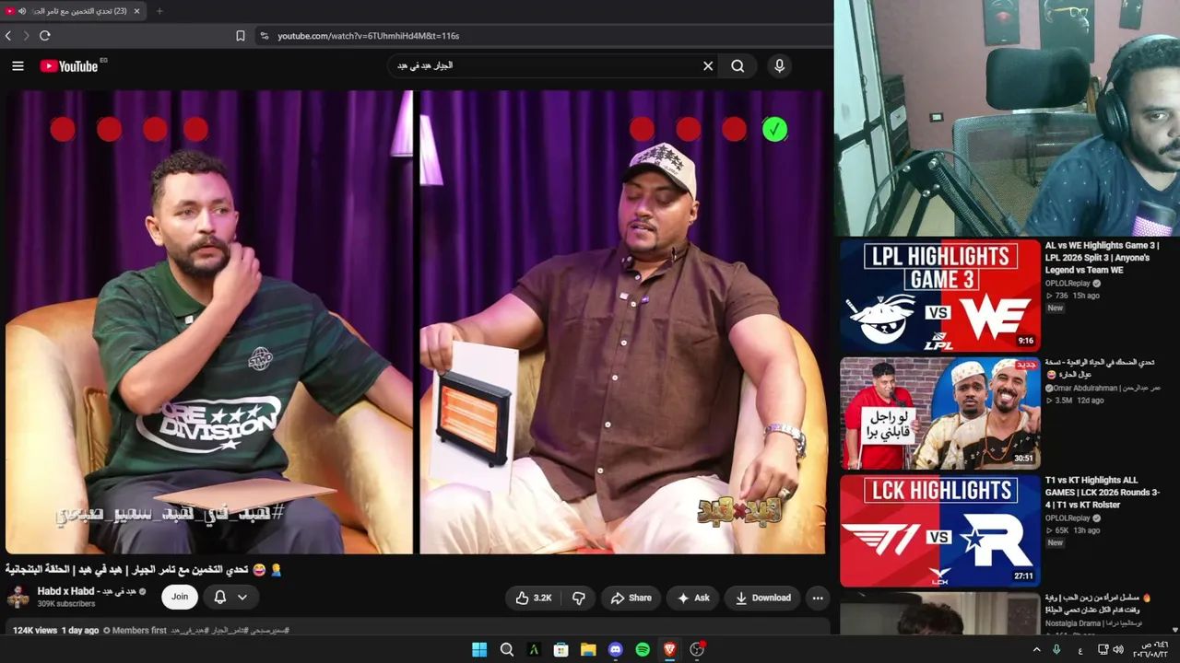This screenshot has width=1180, height=663.
Task: Open the system volume control
Action: click(x=1118, y=649)
